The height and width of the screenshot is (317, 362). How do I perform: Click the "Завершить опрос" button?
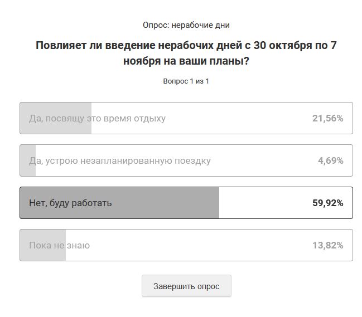click(x=186, y=286)
